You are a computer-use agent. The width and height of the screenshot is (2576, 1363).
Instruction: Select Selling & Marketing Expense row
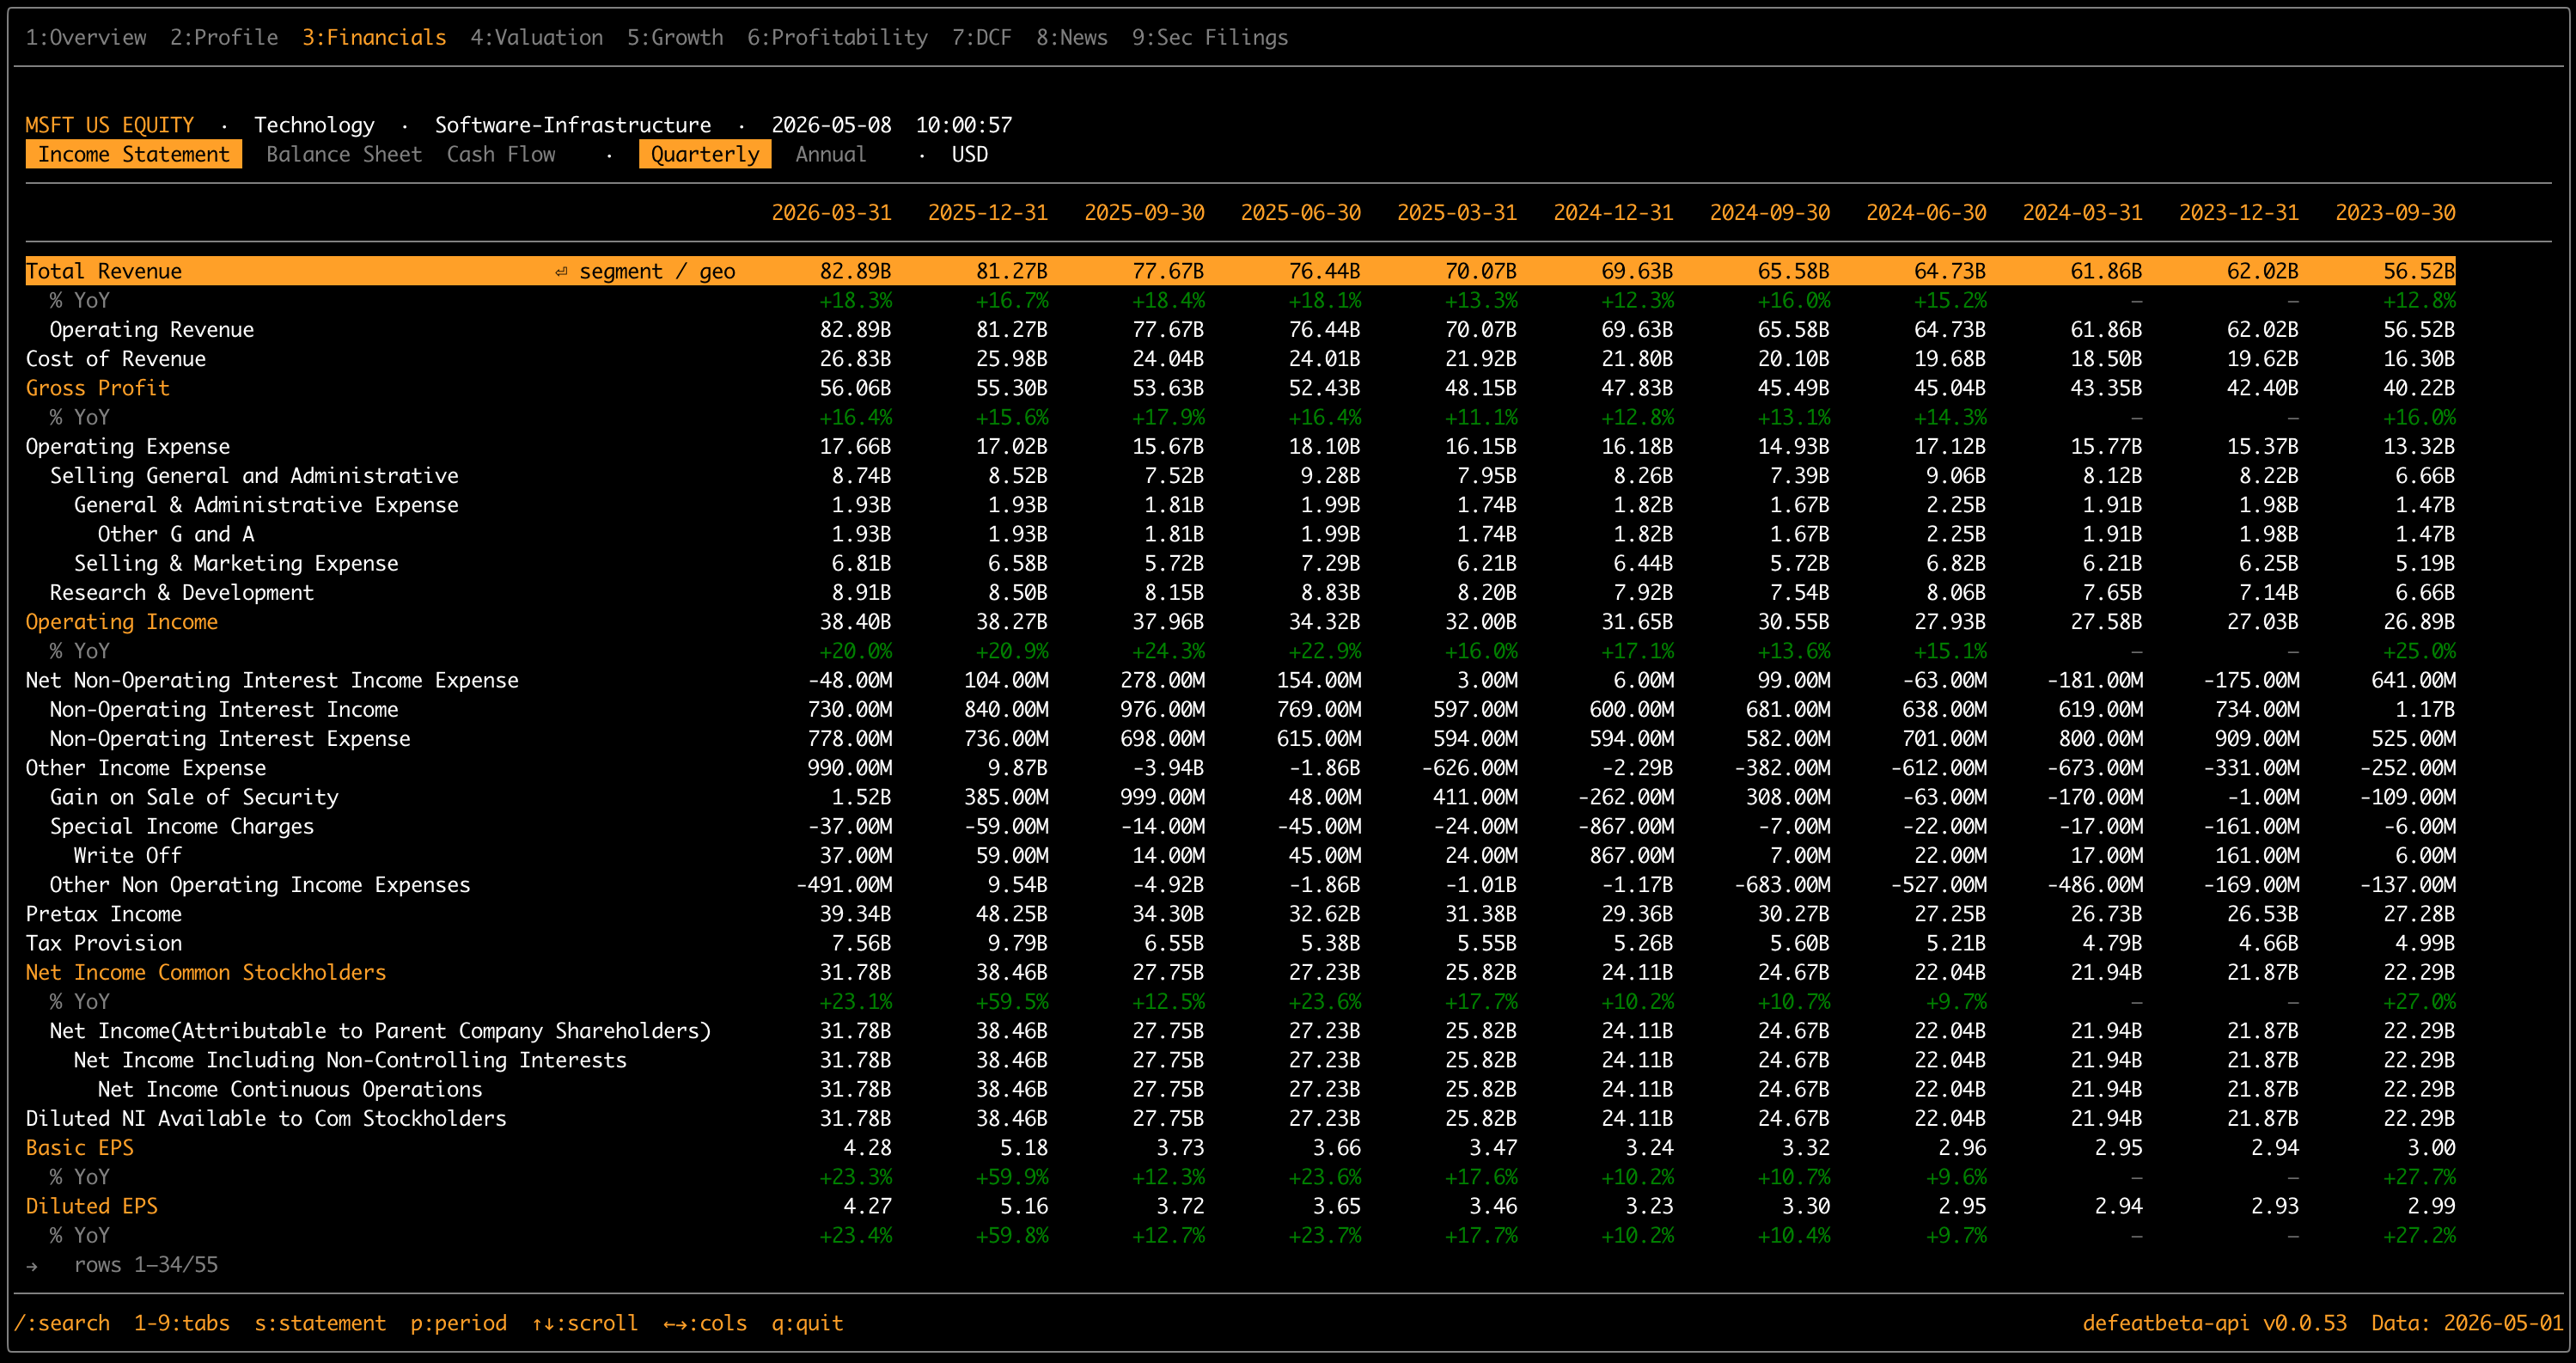tap(236, 563)
